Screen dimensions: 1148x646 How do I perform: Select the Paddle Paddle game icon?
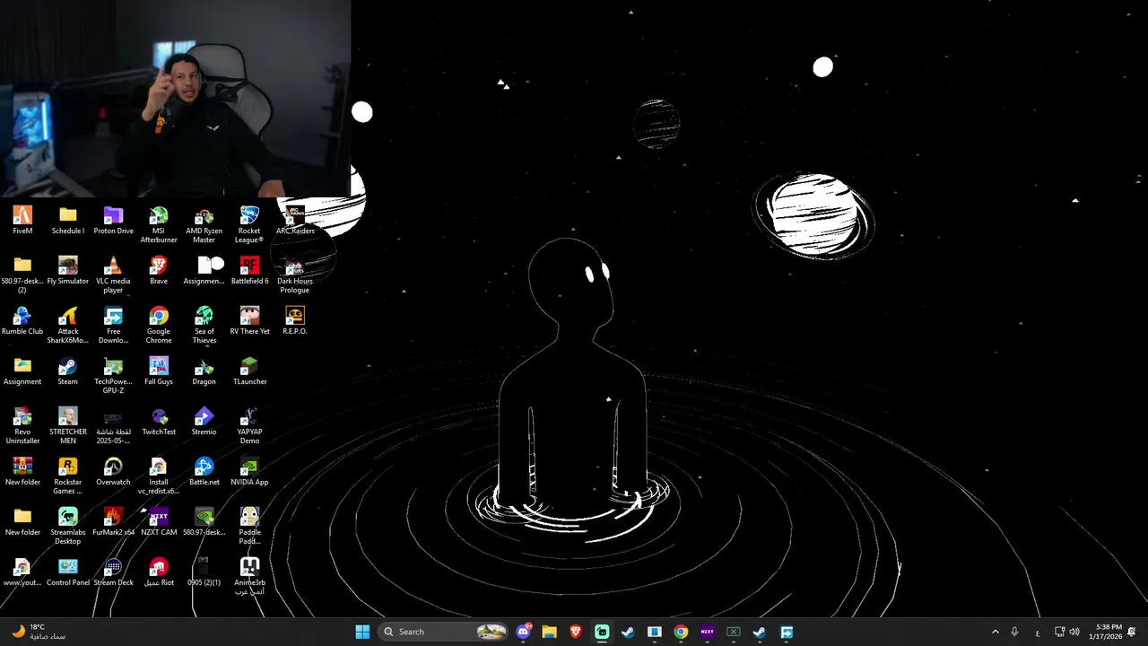[x=249, y=527]
